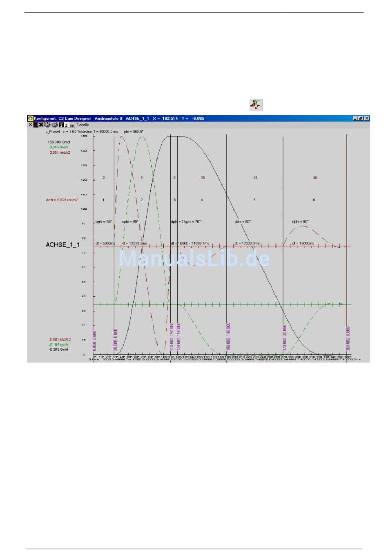Click the init toolbar icon
This screenshot has width=388, height=560.
coord(72,125)
